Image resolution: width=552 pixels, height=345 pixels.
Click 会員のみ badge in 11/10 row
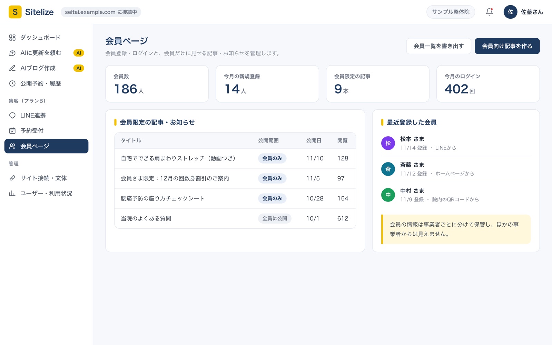coord(272,158)
